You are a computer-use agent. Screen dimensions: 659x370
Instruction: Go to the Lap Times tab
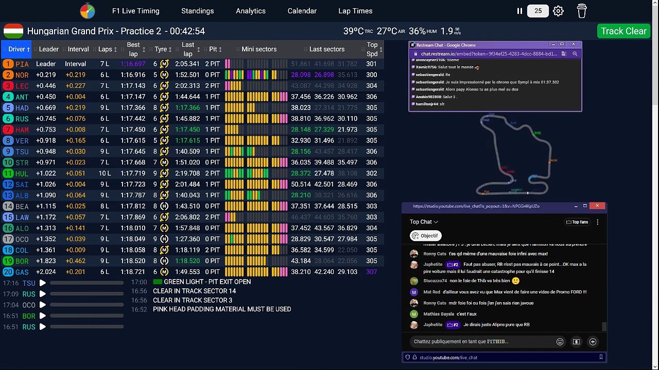[x=355, y=11]
